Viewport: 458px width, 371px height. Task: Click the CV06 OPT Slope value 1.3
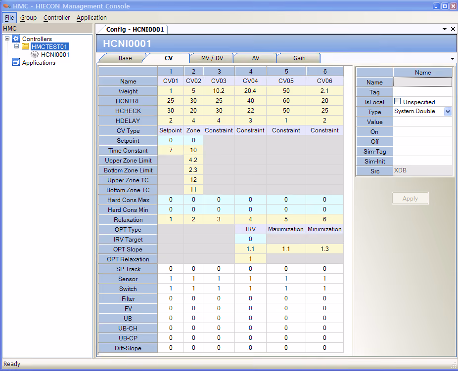click(x=324, y=249)
